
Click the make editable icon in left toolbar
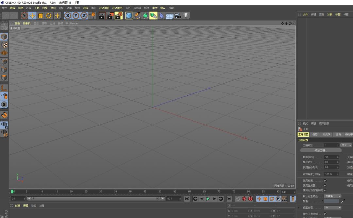[x=4, y=26]
